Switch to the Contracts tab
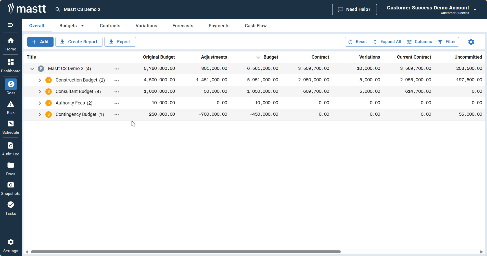The image size is (487, 256). [x=110, y=26]
